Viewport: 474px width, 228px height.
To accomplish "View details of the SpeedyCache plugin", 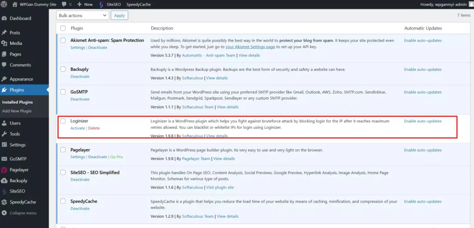I will point(228,216).
